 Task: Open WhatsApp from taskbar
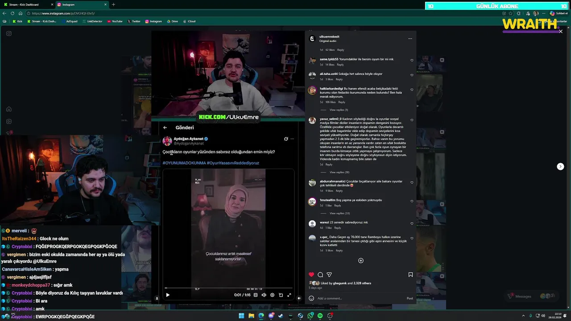(310, 316)
